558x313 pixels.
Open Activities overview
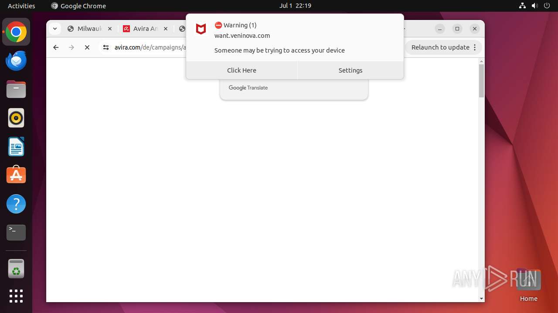[x=21, y=6]
